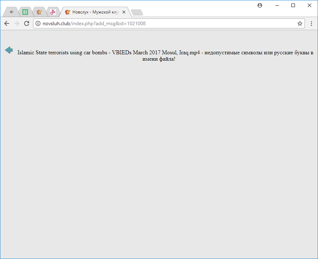Bookmark this page with the star icon
The width and height of the screenshot is (318, 259).
pyautogui.click(x=300, y=24)
